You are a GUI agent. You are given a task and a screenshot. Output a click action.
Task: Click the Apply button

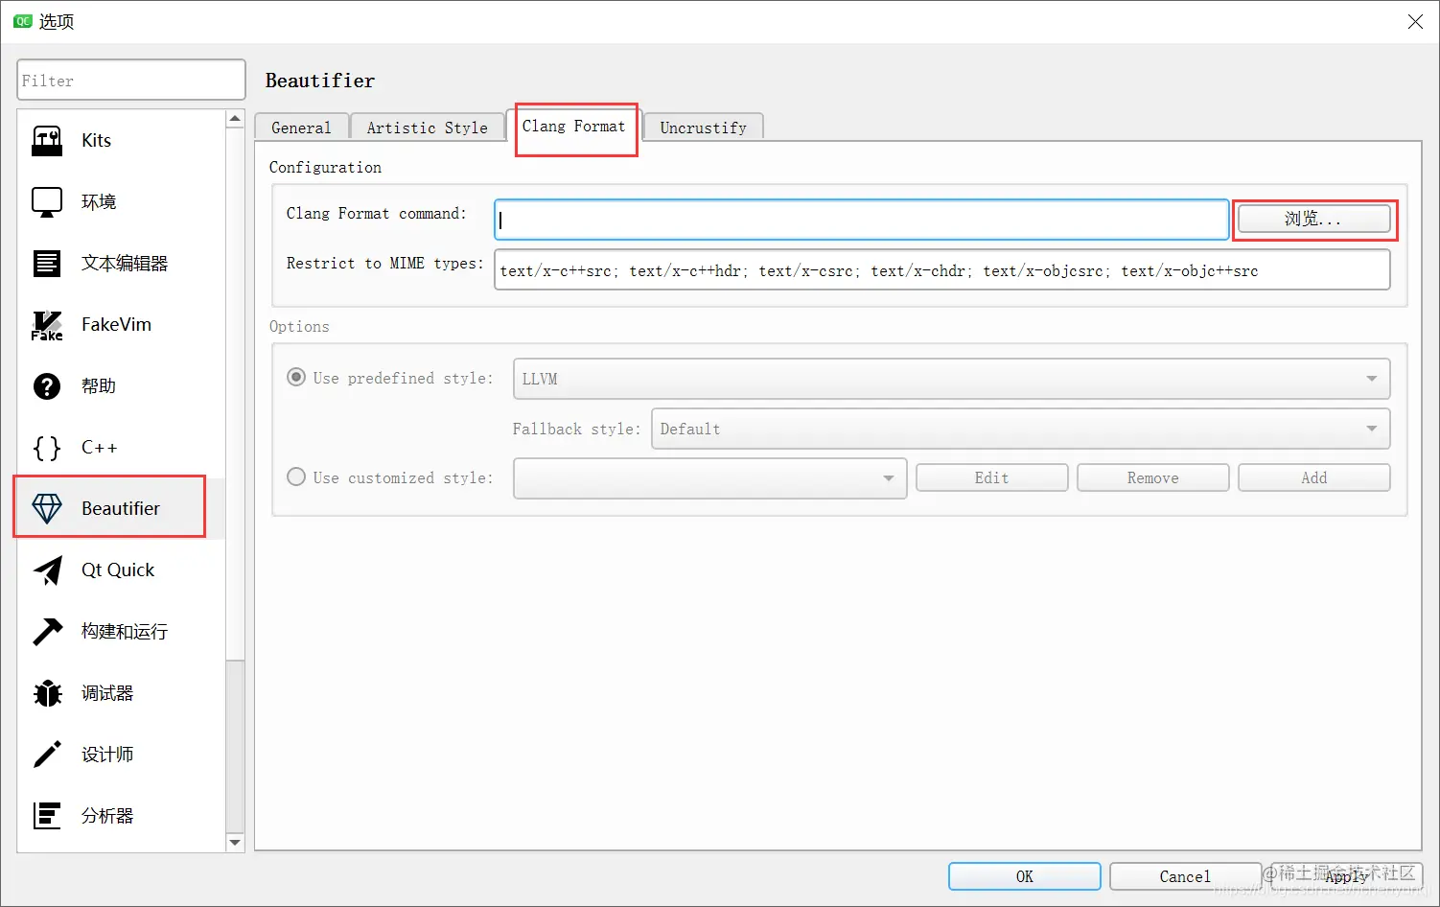click(1346, 876)
